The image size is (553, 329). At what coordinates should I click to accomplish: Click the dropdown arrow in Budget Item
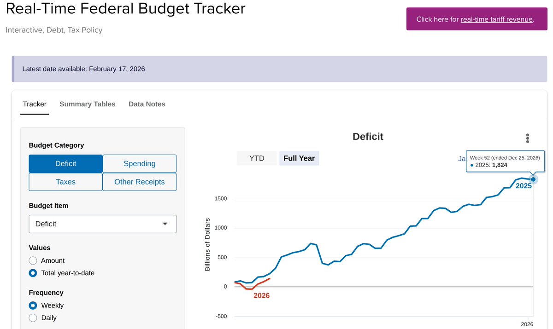point(165,224)
